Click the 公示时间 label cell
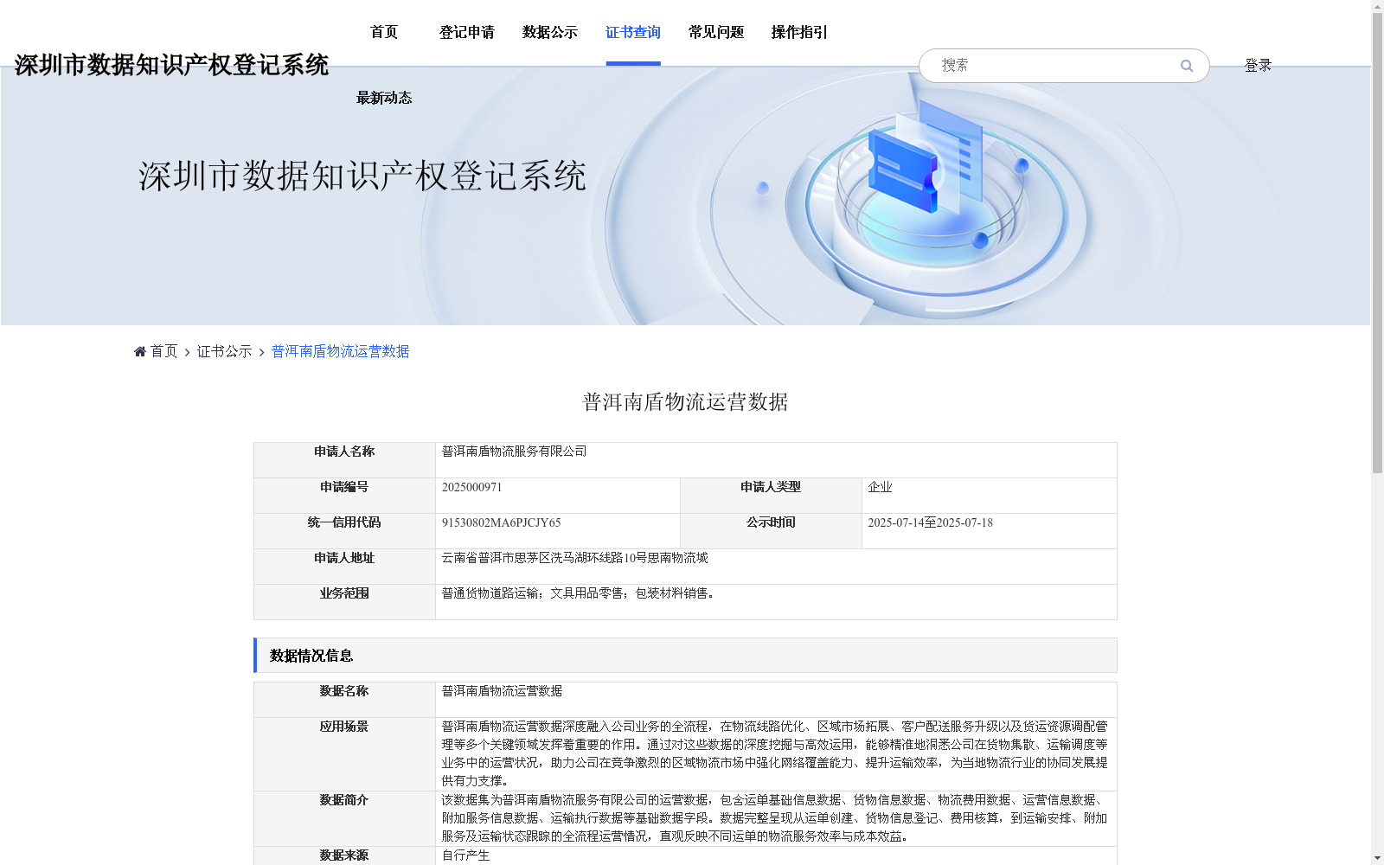This screenshot has width=1384, height=865. pyautogui.click(x=771, y=531)
